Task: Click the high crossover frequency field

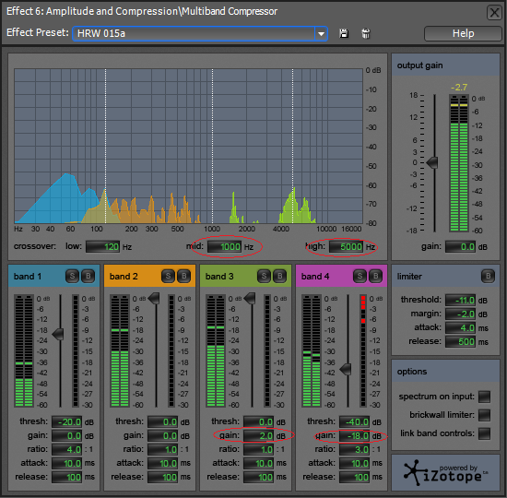Action: click(x=346, y=247)
